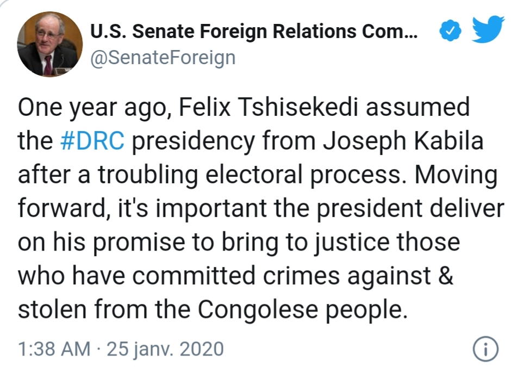Open the #DRC hashtag link

point(92,141)
